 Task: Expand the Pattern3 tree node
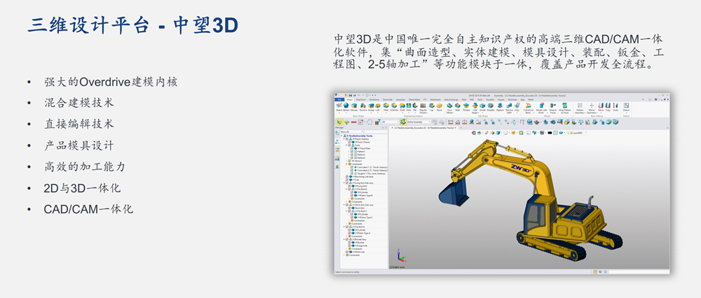pyautogui.click(x=348, y=158)
